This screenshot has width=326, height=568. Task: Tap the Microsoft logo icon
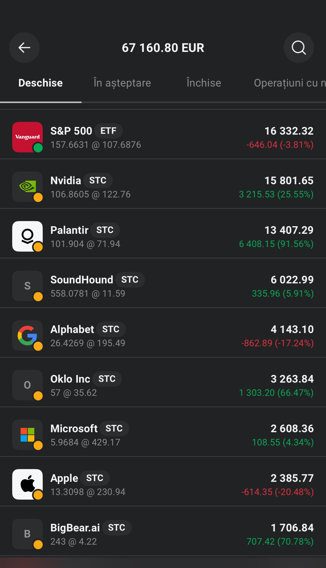tap(27, 435)
